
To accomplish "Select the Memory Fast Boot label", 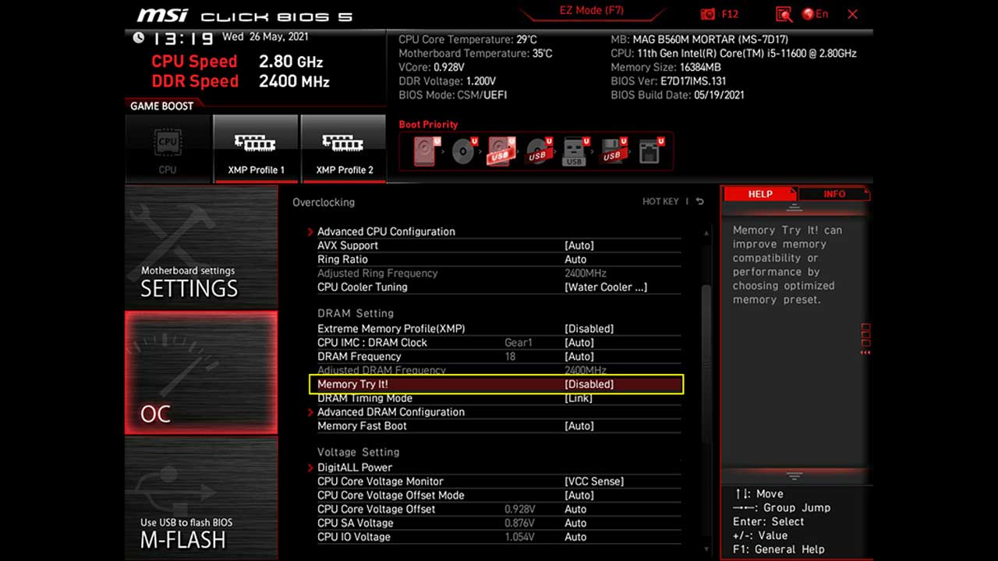I will point(363,426).
